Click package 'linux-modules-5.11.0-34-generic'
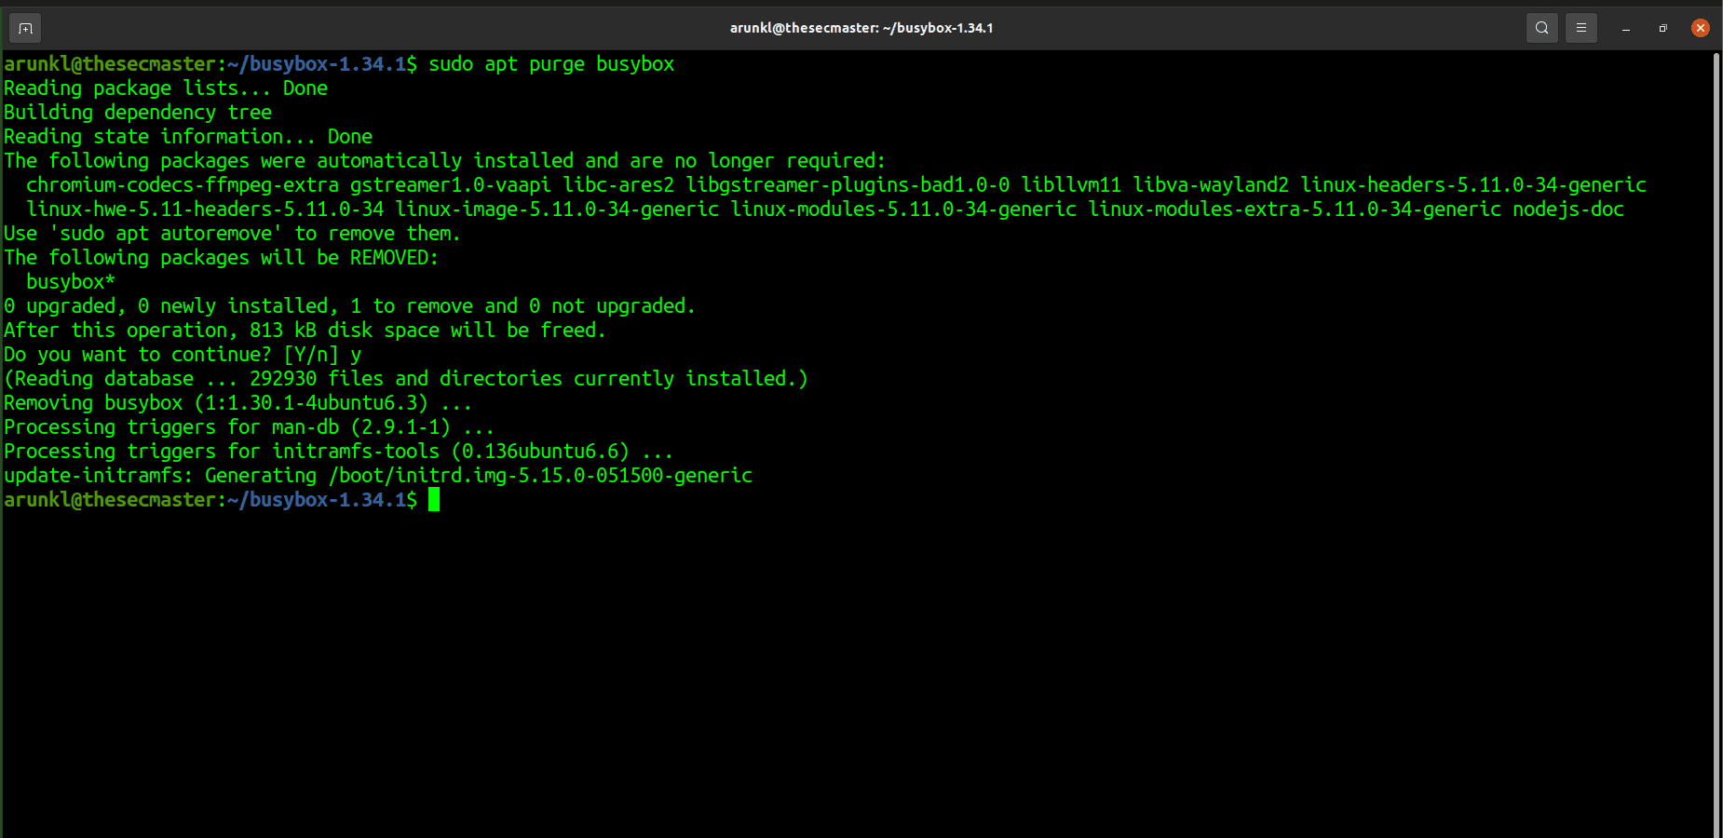Screen dimensions: 1723x838 [903, 209]
